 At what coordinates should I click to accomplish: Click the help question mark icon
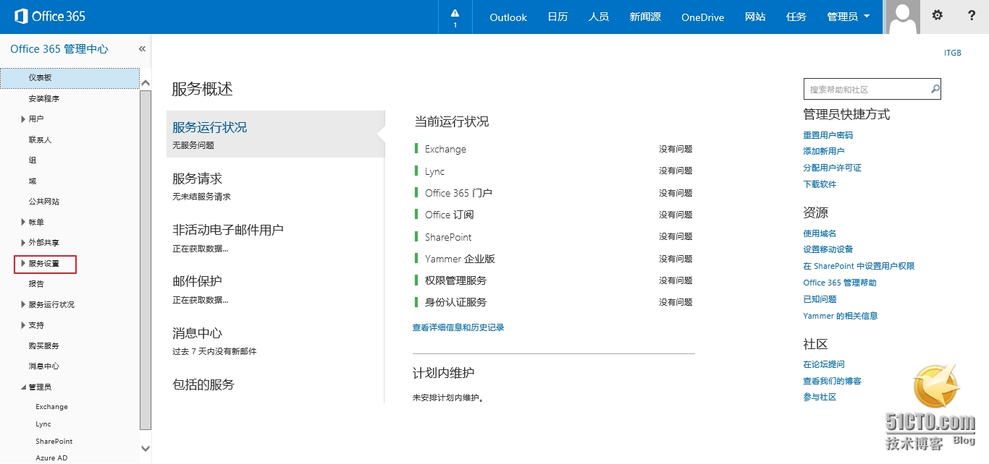[972, 16]
